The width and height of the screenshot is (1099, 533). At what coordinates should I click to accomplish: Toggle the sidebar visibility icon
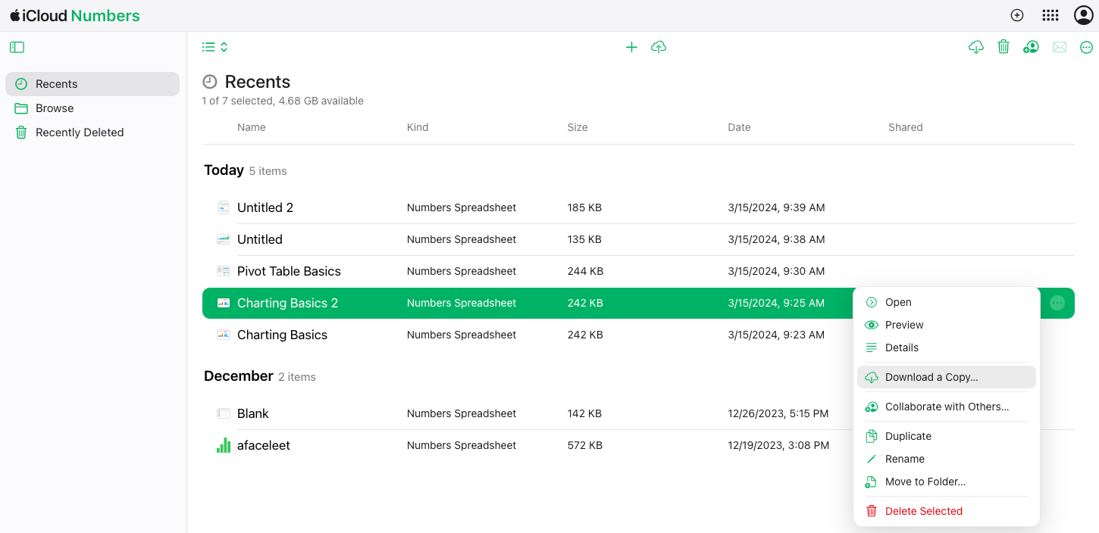[x=17, y=47]
